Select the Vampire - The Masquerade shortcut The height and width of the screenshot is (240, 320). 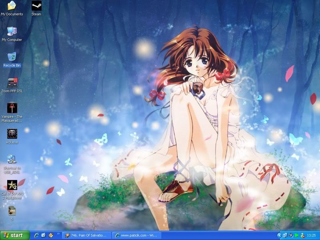[12, 113]
